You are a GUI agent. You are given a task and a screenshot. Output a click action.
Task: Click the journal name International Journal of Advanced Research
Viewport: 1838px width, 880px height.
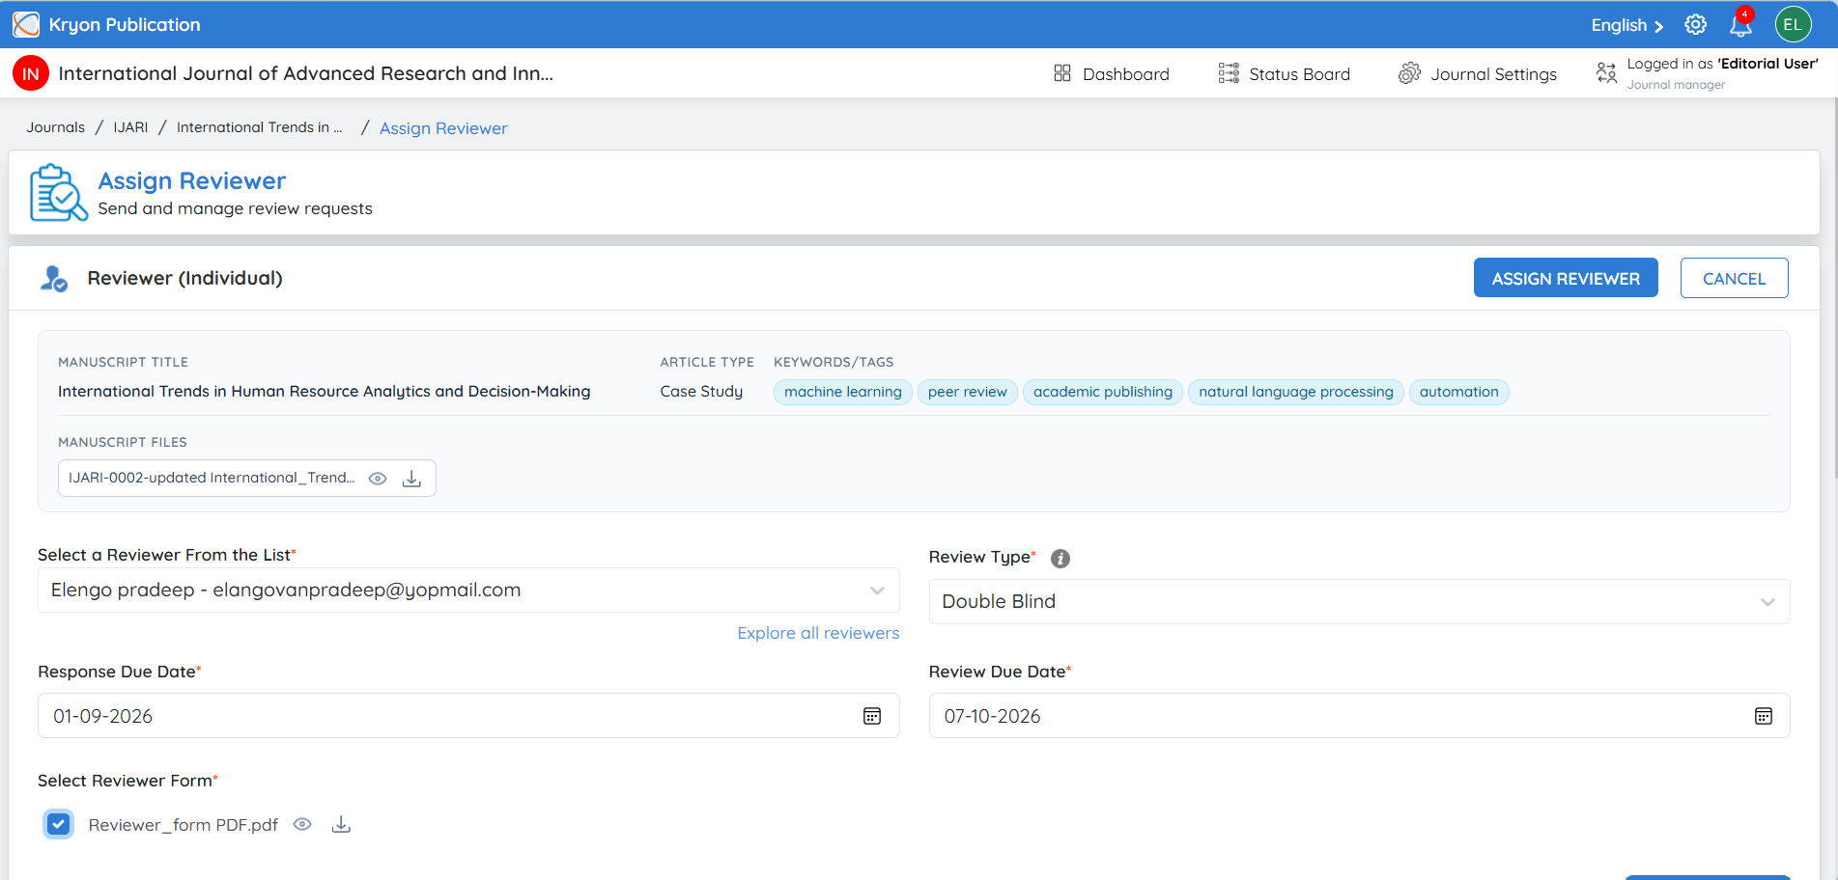305,73
